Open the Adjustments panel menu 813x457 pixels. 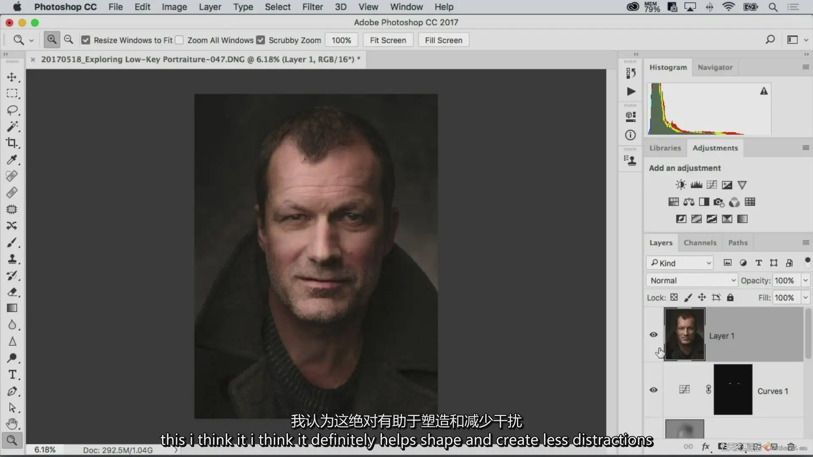pos(805,148)
